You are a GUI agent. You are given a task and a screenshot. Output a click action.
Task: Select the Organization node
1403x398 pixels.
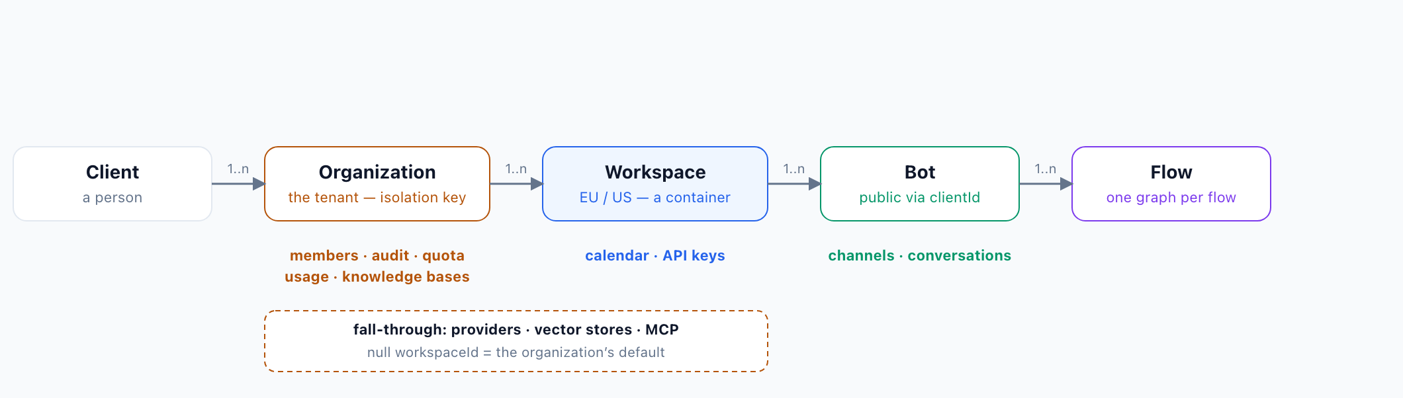(x=377, y=184)
